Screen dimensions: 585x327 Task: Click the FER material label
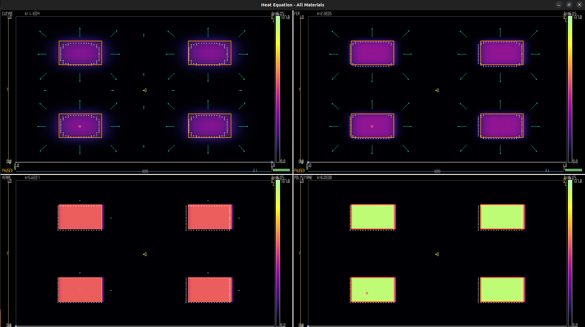[297, 14]
